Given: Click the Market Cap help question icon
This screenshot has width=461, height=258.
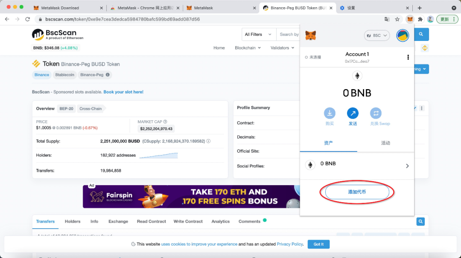Looking at the screenshot, I should tap(165, 122).
